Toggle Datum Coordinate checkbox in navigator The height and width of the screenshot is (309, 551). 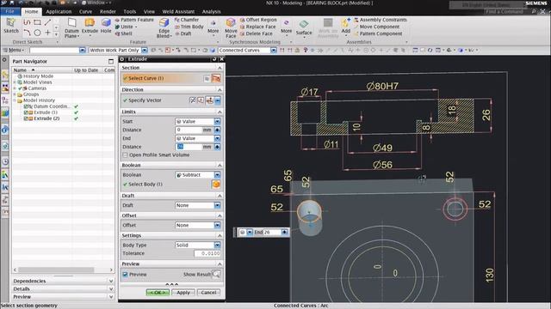coord(26,106)
